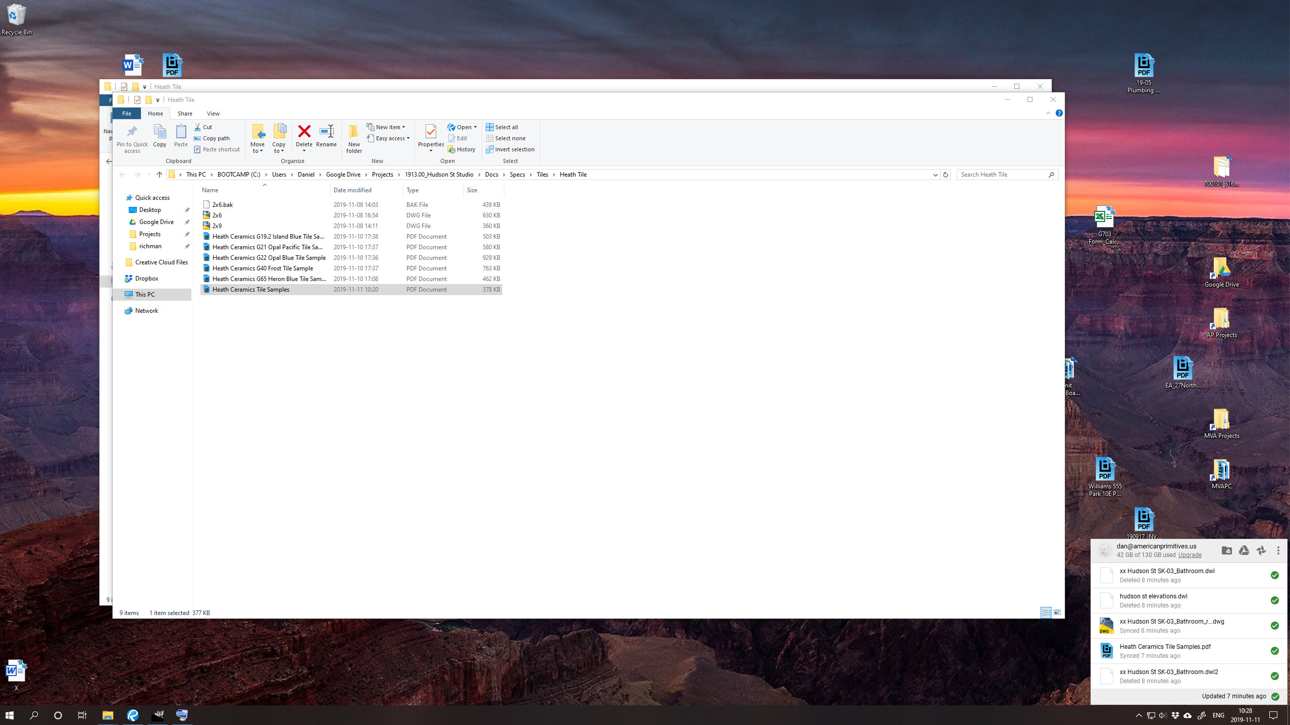The height and width of the screenshot is (725, 1290).
Task: Click the Upgrade storage link
Action: [1190, 555]
